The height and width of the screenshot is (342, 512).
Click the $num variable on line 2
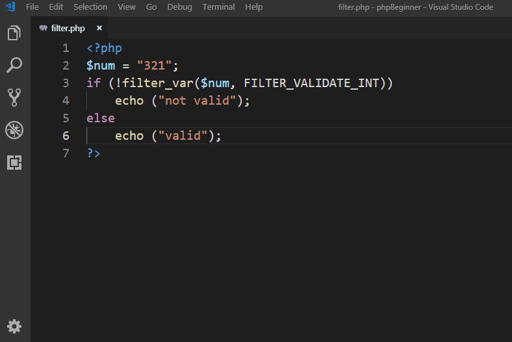pos(101,66)
